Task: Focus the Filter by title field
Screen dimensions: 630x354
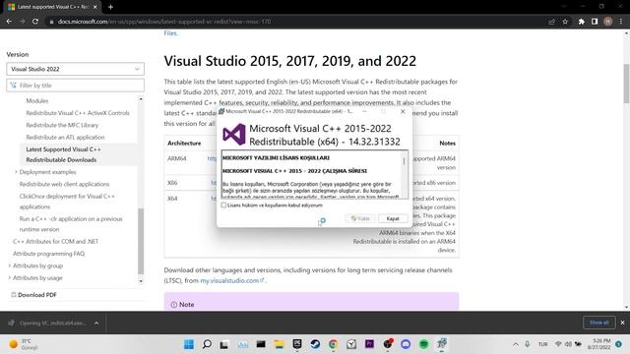Action: (75, 86)
